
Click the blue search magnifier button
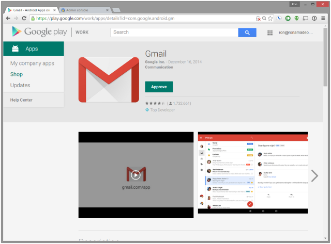[x=247, y=32]
